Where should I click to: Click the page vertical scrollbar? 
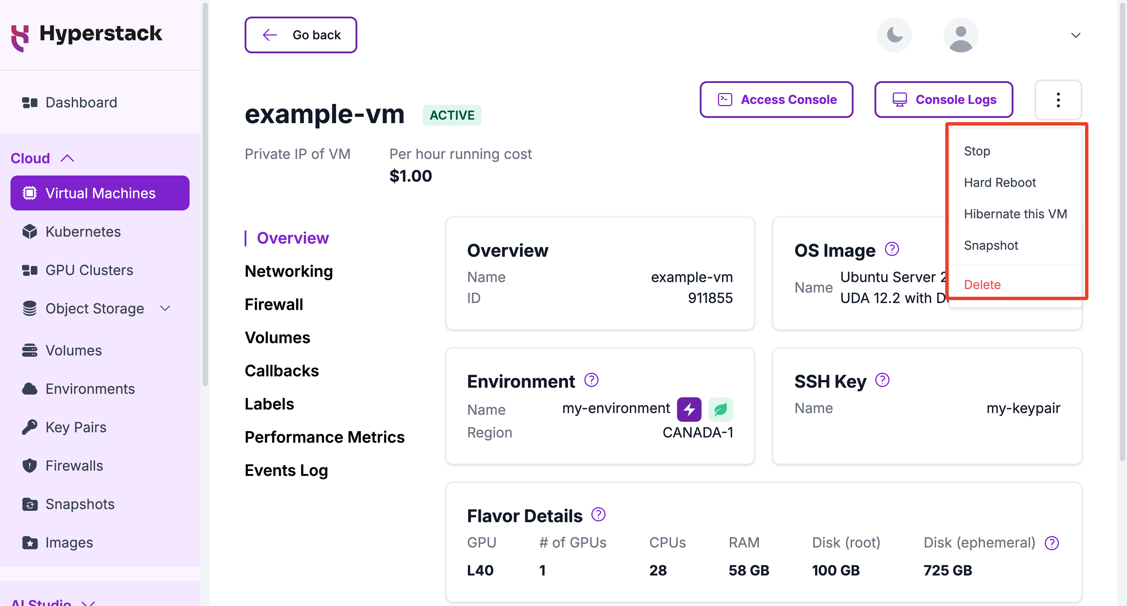point(1123,232)
